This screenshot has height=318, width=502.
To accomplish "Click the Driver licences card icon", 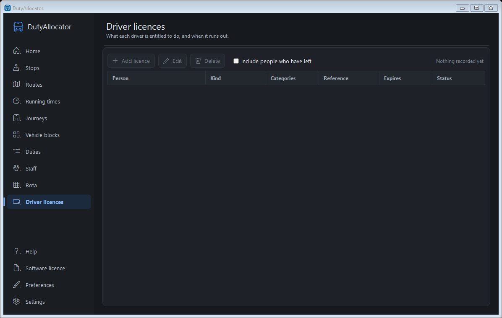I will [x=16, y=202].
